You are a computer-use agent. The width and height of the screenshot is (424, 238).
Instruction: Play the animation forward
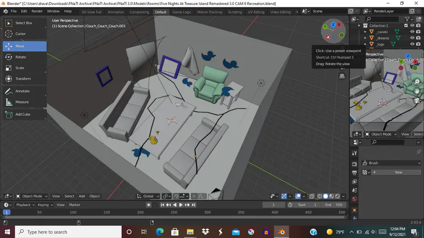coord(181,205)
